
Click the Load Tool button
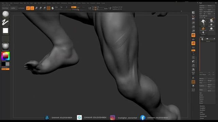pos(203,6)
